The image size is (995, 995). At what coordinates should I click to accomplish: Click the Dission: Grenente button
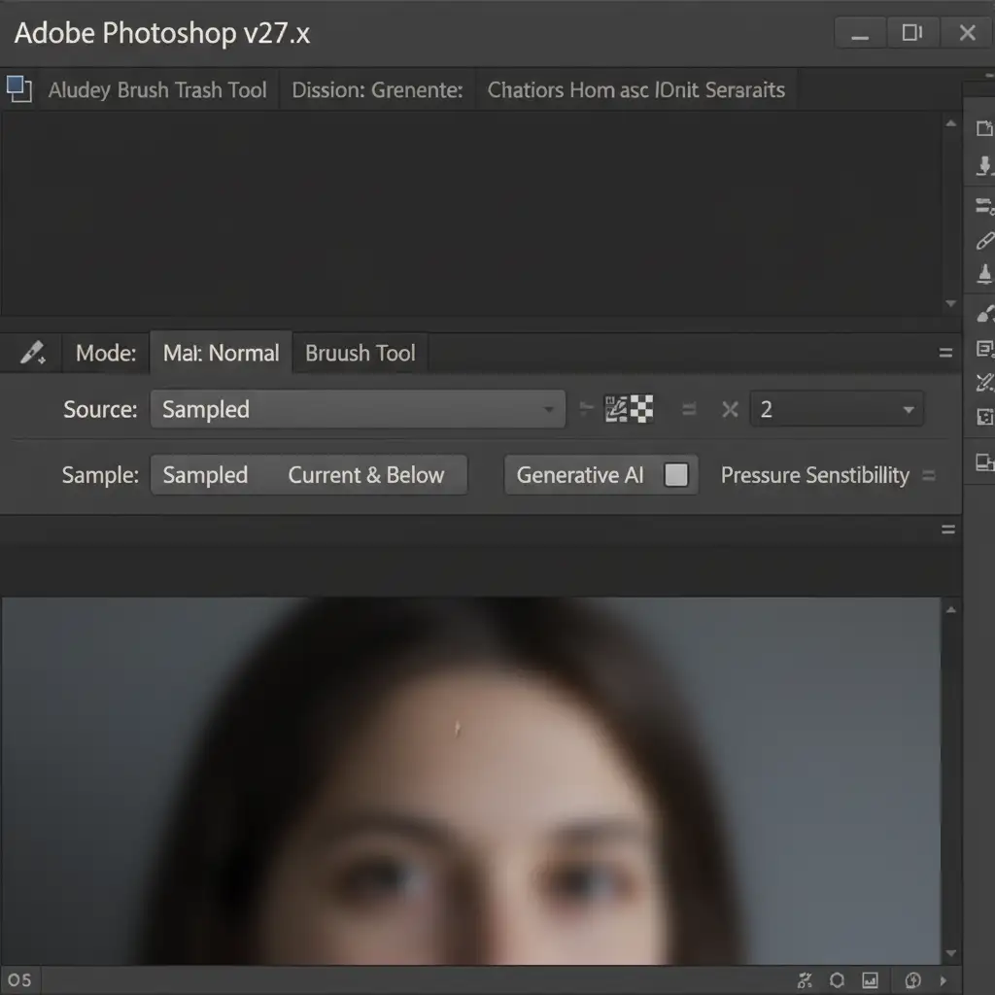[377, 90]
